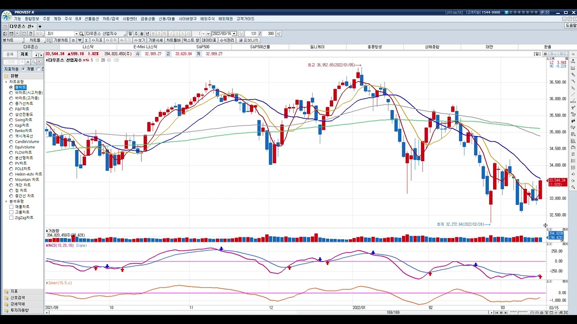Screen dimensions: 577x324
Task: Click the magnifier tool in the right drawing toolbar
Action: (x=573, y=187)
